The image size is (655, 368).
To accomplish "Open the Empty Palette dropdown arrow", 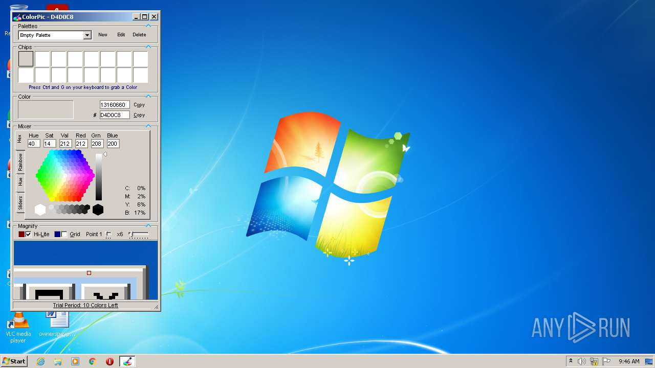I will coord(87,35).
